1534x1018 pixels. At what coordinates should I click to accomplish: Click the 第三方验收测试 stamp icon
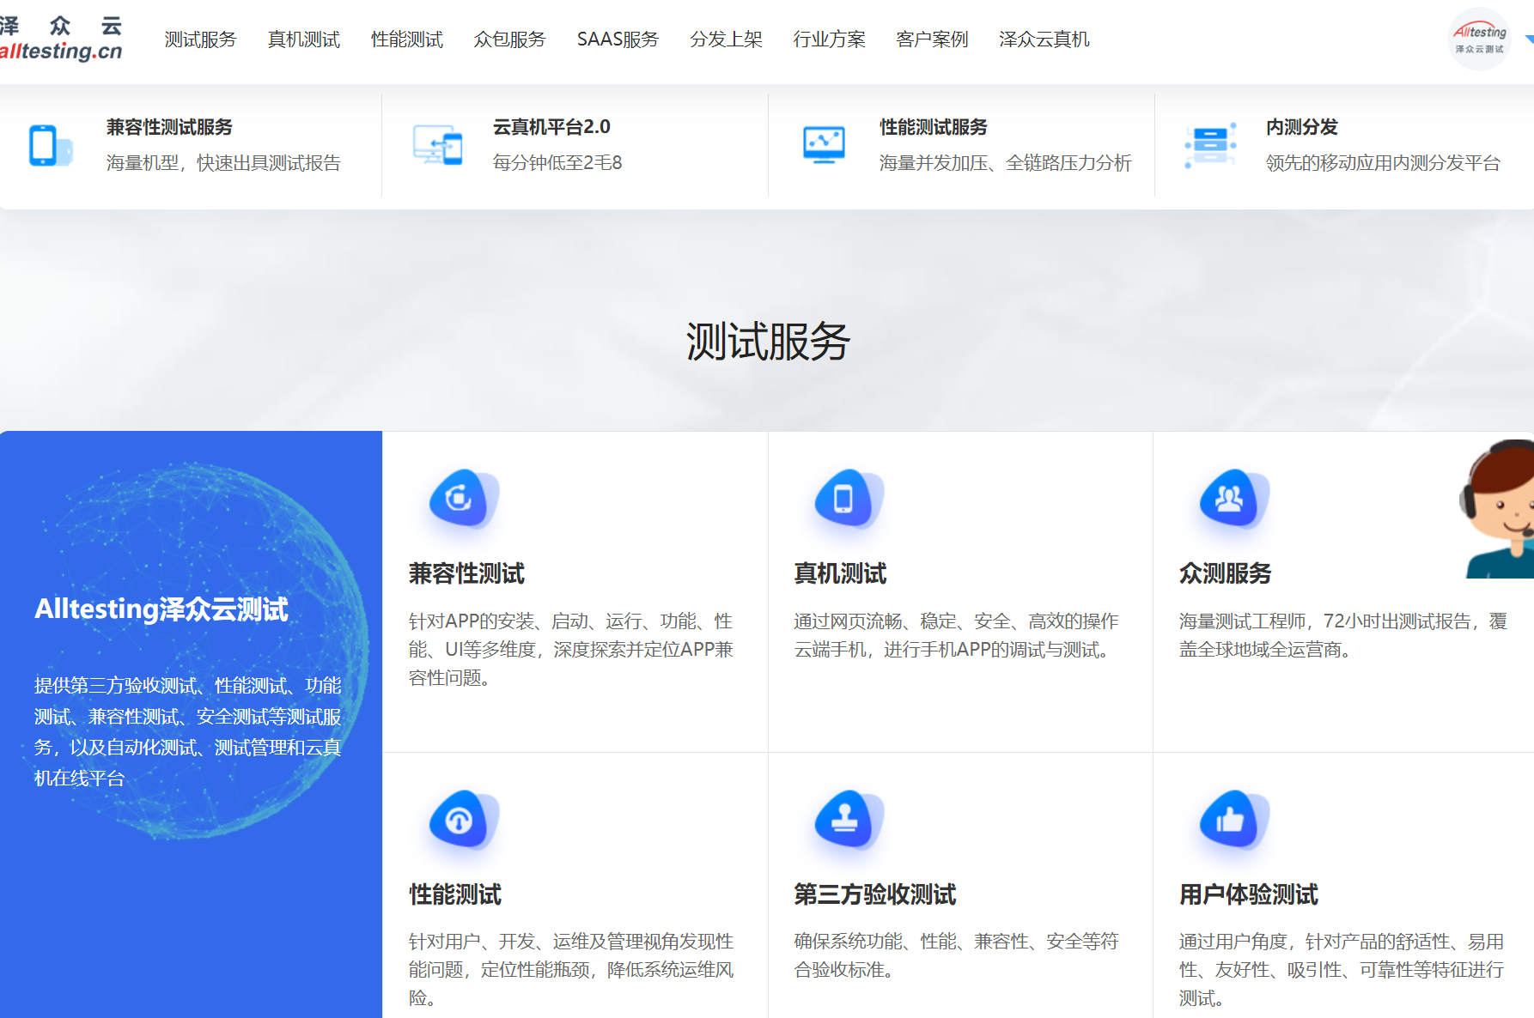pyautogui.click(x=846, y=820)
